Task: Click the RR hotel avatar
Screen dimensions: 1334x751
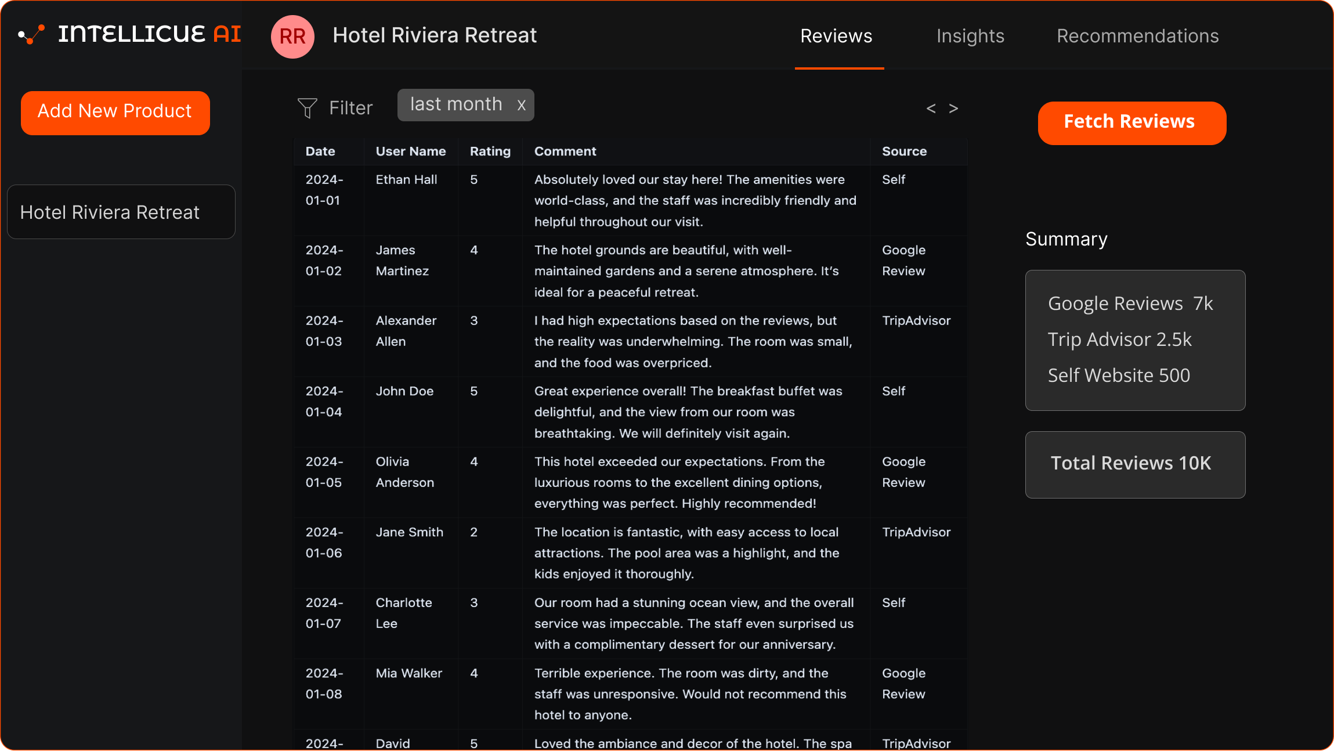Action: (x=292, y=36)
